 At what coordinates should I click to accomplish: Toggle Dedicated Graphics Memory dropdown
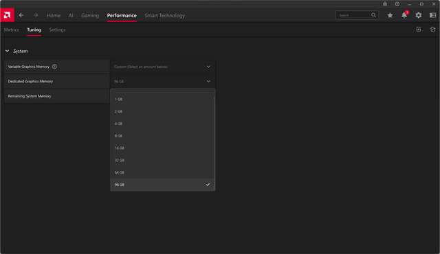click(163, 81)
